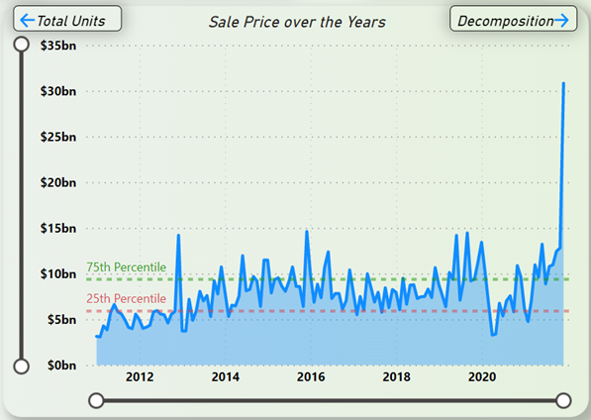Image resolution: width=591 pixels, height=420 pixels.
Task: Click the 2012 x-axis label
Action: click(140, 376)
